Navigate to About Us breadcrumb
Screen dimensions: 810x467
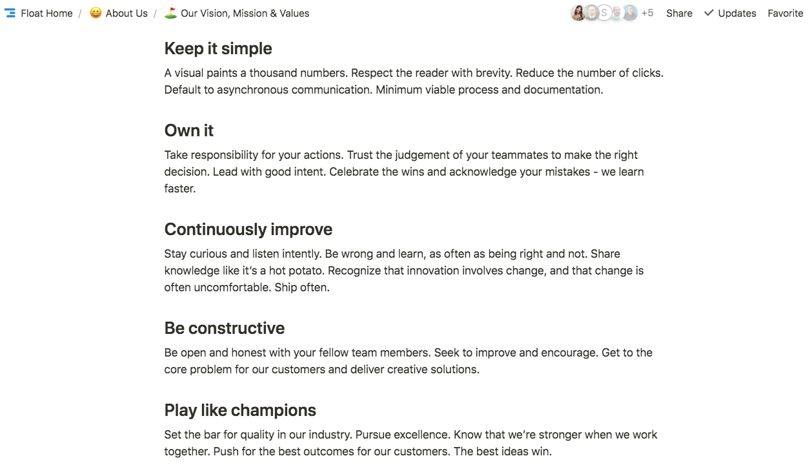click(x=127, y=13)
